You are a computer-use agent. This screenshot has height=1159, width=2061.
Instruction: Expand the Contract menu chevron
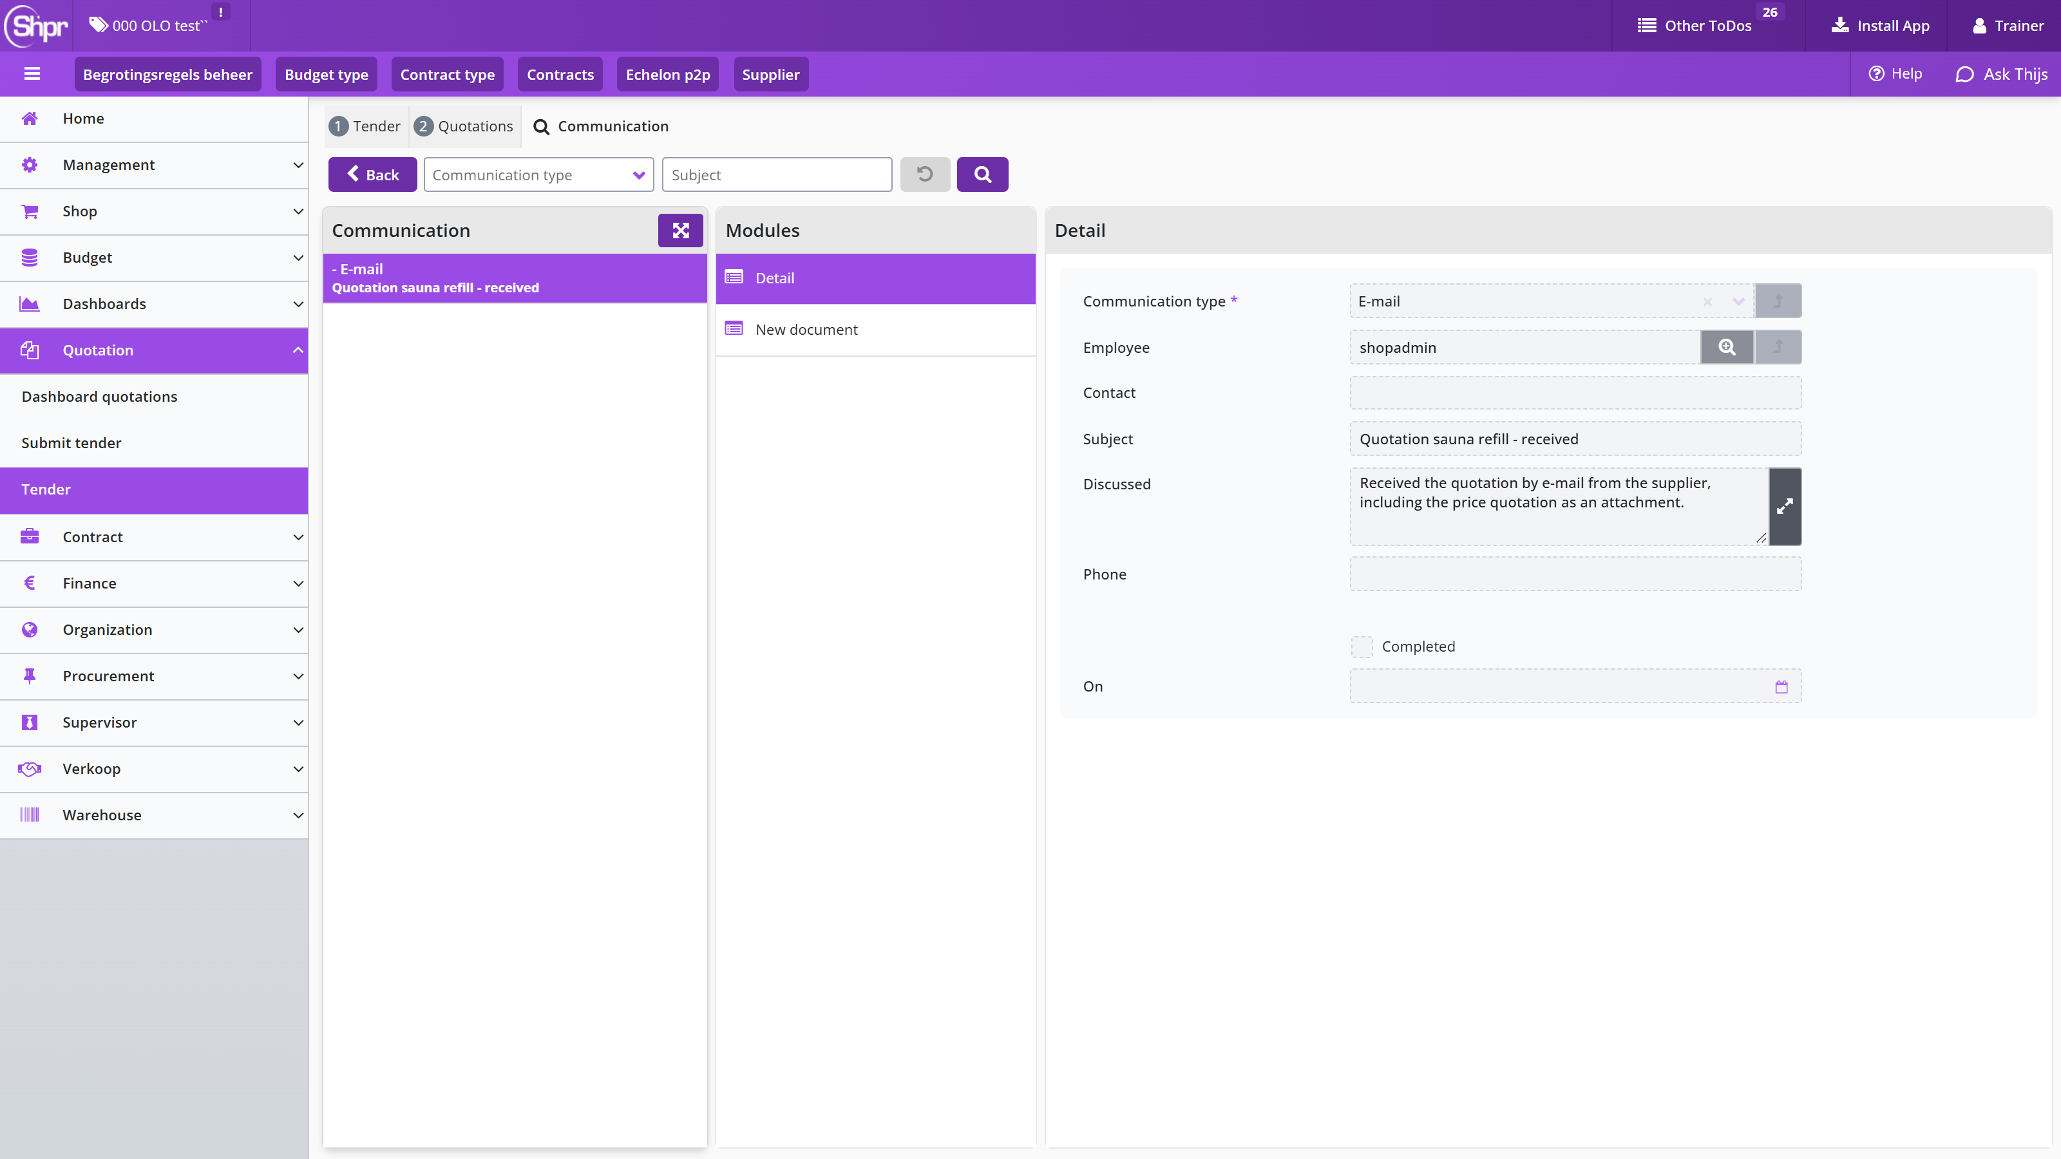point(298,537)
